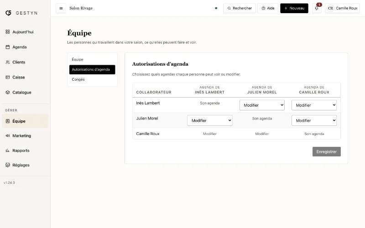Image resolution: width=365 pixels, height=228 pixels.
Task: Click the Gestyn logo icon
Action: pyautogui.click(x=8, y=13)
